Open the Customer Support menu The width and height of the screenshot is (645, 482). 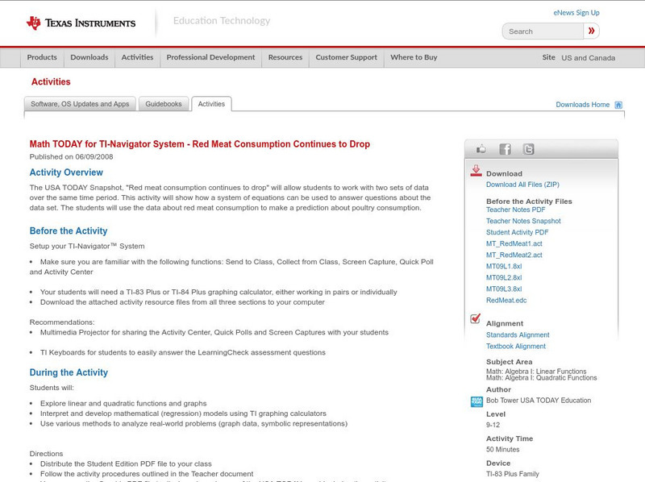(347, 57)
